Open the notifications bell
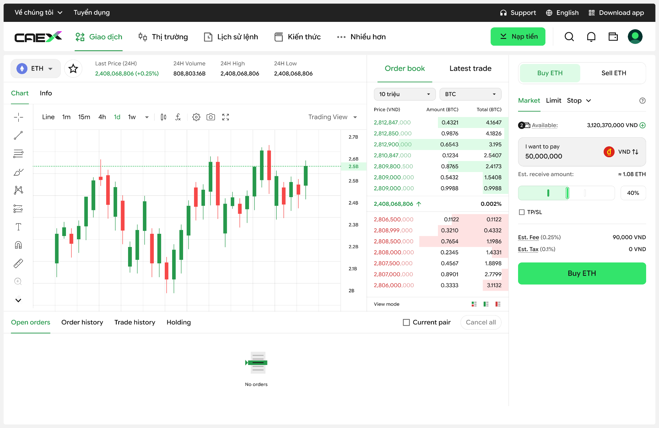The width and height of the screenshot is (659, 428). point(591,37)
